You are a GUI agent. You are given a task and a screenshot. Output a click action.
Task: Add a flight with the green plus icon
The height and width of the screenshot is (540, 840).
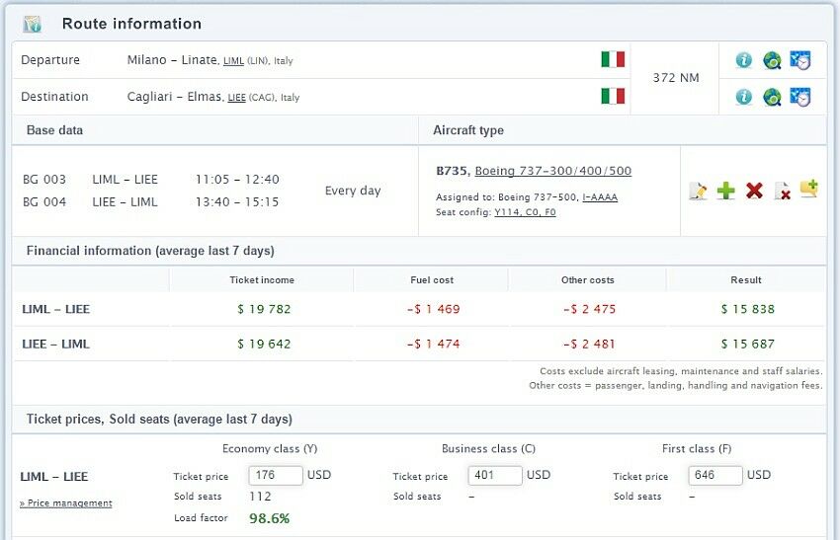[x=725, y=191]
